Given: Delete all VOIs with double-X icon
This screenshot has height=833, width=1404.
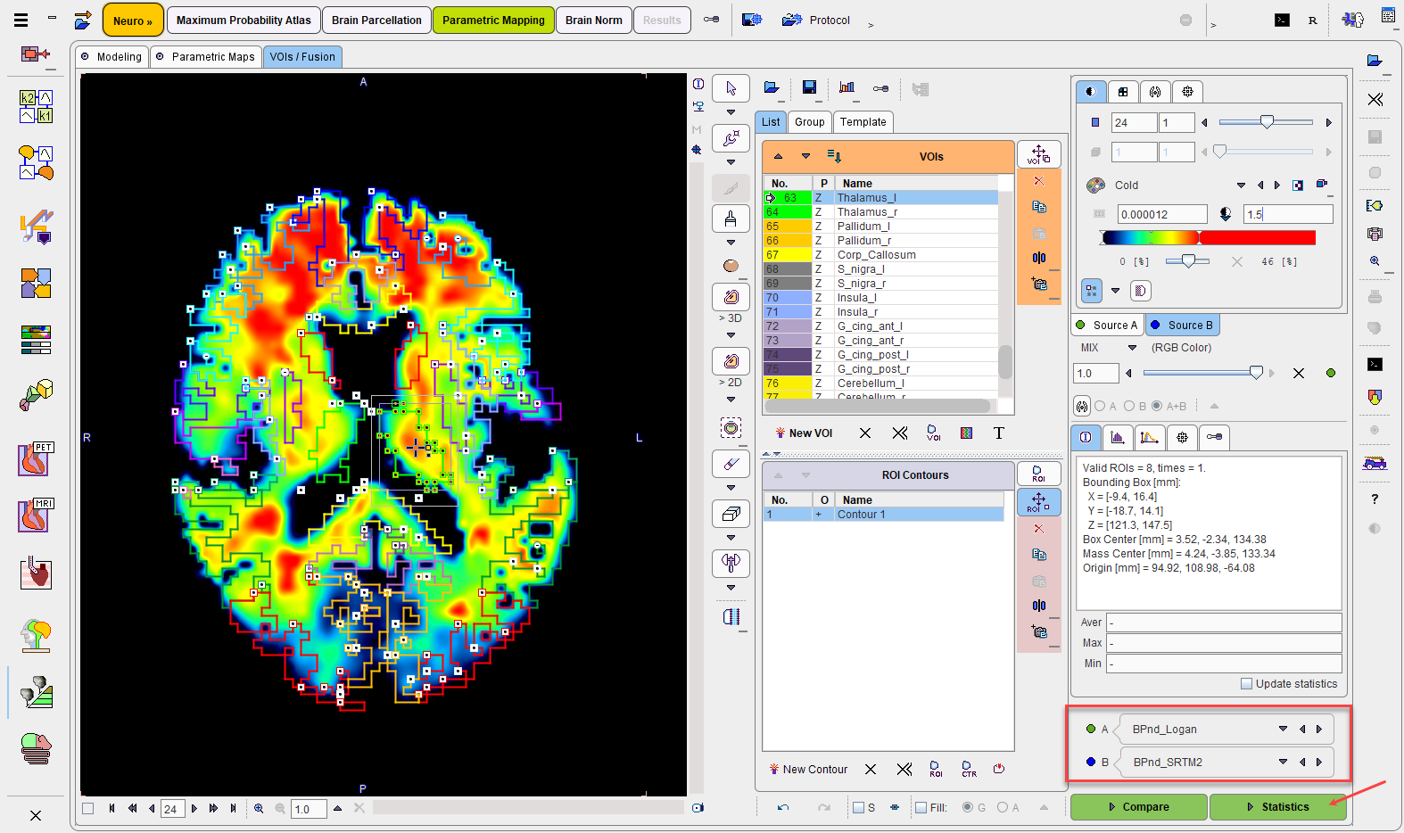Looking at the screenshot, I should 900,433.
